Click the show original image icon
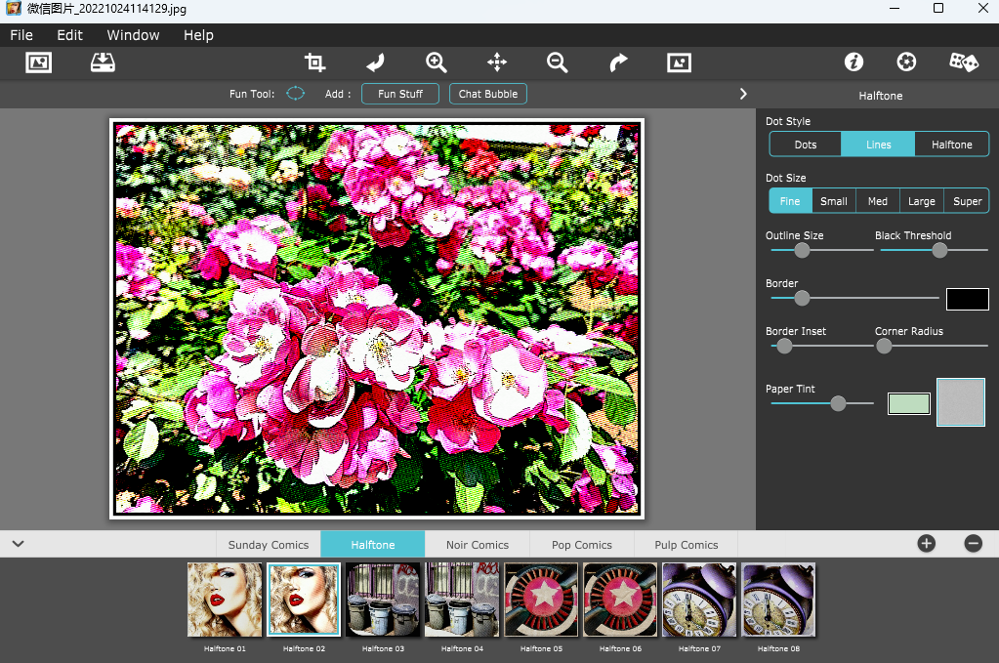The image size is (999, 663). (679, 62)
